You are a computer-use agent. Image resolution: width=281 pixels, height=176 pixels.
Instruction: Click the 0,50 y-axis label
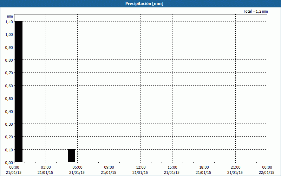click(x=9, y=99)
